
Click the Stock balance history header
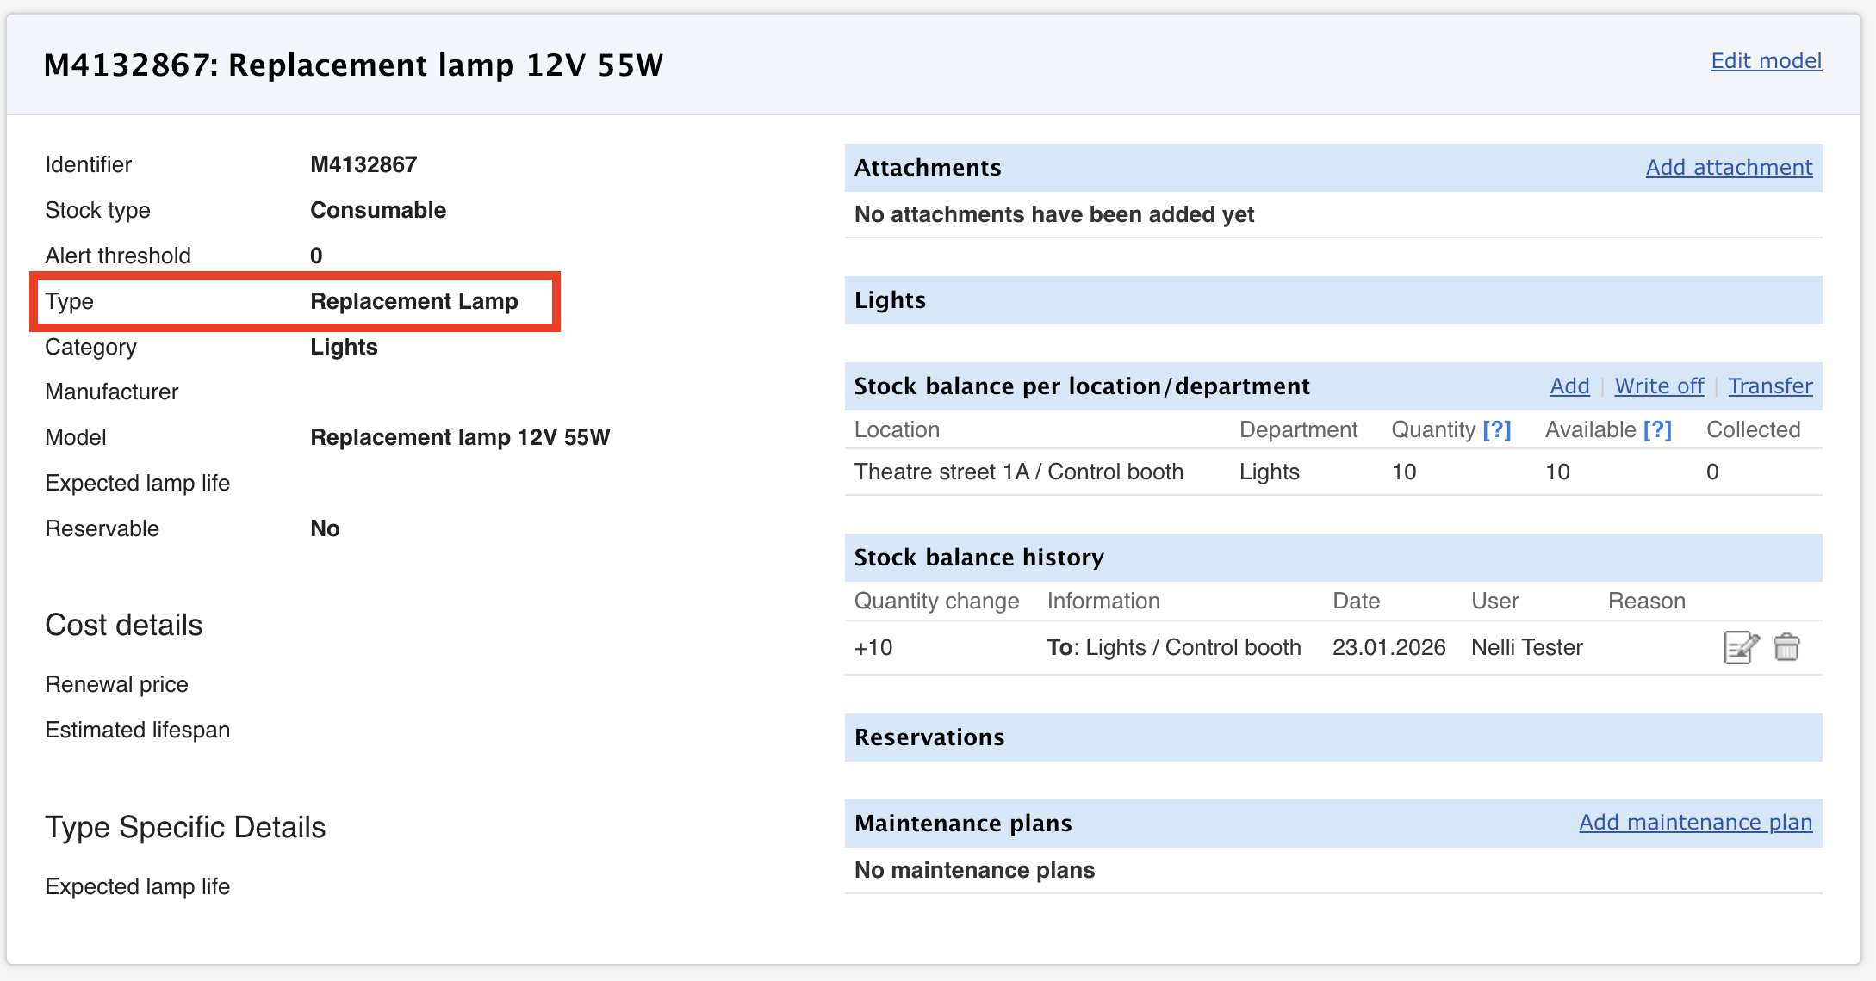coord(978,558)
